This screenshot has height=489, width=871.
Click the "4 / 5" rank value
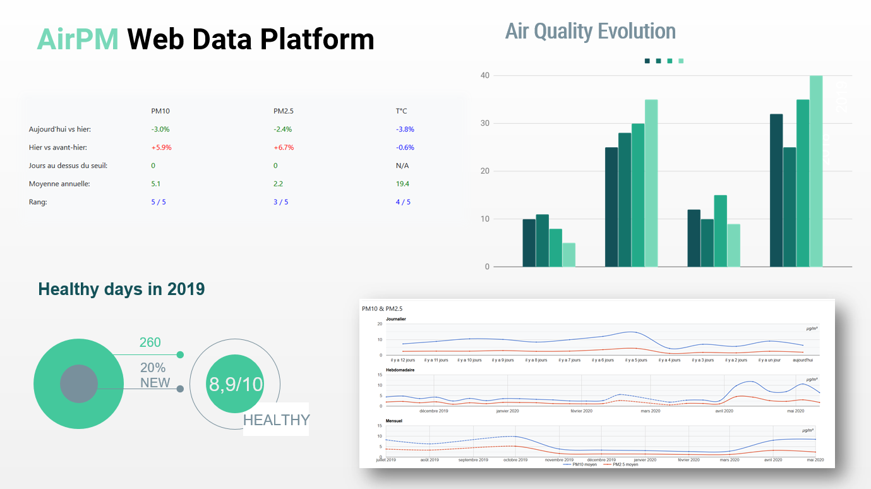coord(403,202)
